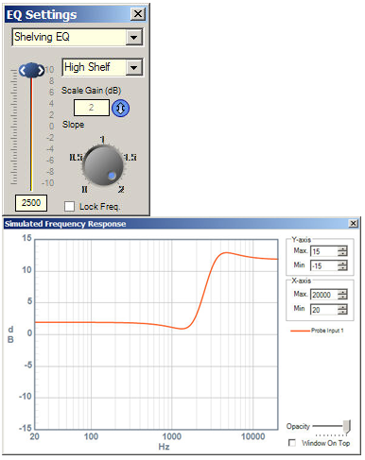365x460 pixels.
Task: Click the Y-axis Max field showing 15
Action: point(324,251)
